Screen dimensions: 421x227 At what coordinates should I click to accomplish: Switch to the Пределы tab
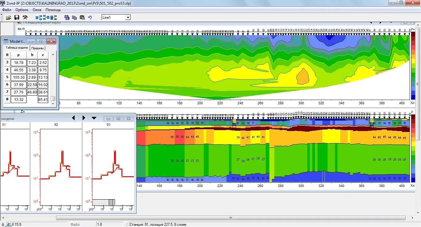coord(38,48)
